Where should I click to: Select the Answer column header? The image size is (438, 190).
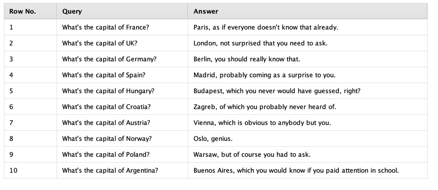(x=206, y=12)
